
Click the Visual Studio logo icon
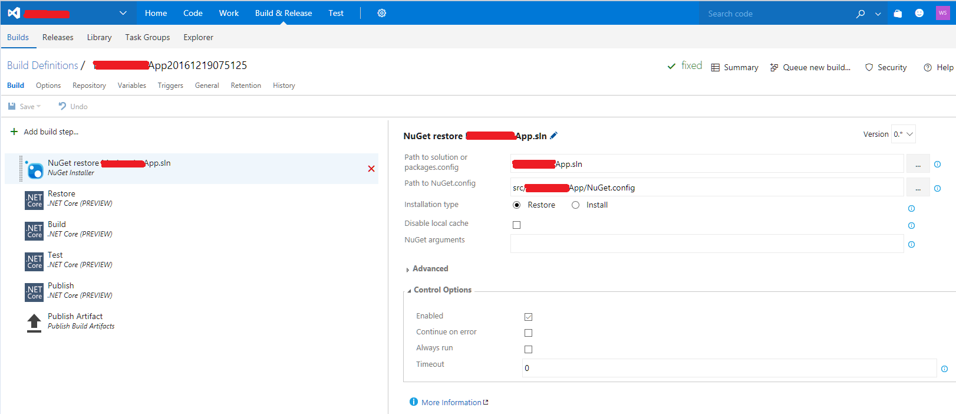(x=14, y=13)
